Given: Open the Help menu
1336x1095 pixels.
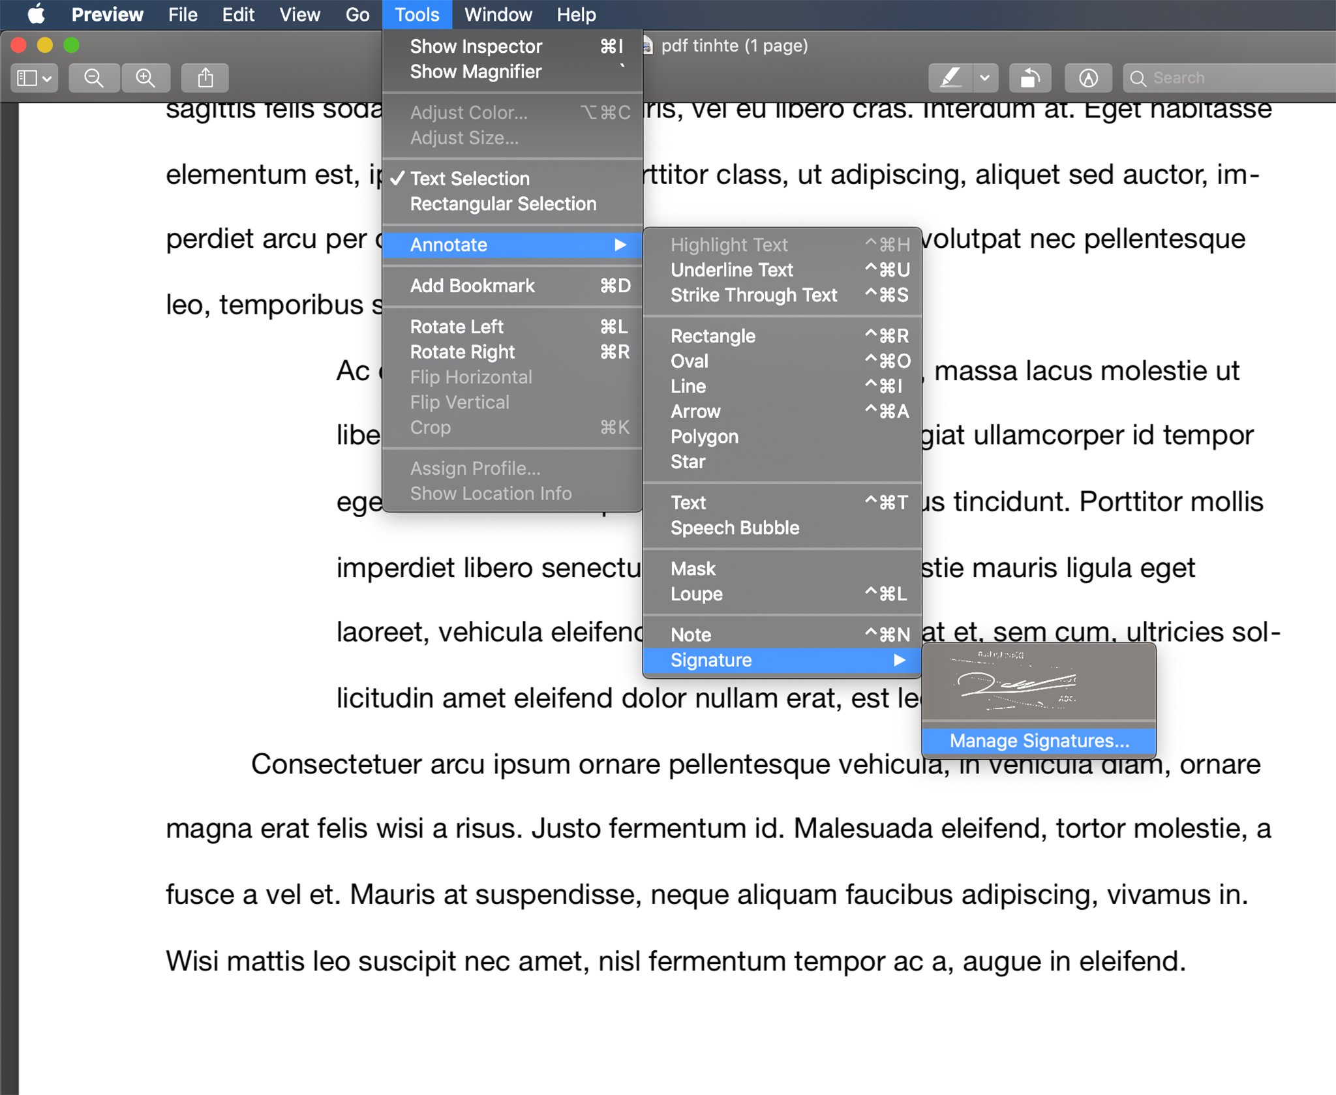Looking at the screenshot, I should point(577,14).
